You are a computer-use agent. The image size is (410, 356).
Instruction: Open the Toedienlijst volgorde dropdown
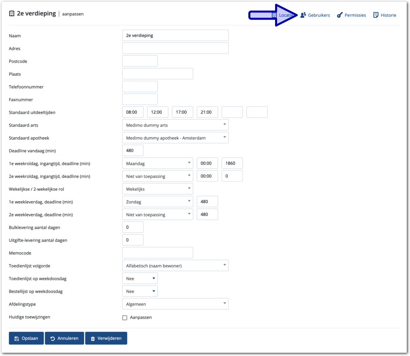[175, 266]
